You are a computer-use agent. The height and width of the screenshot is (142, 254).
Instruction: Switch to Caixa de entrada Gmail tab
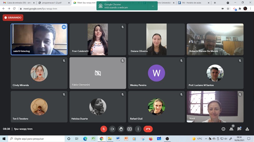tap(19, 3)
